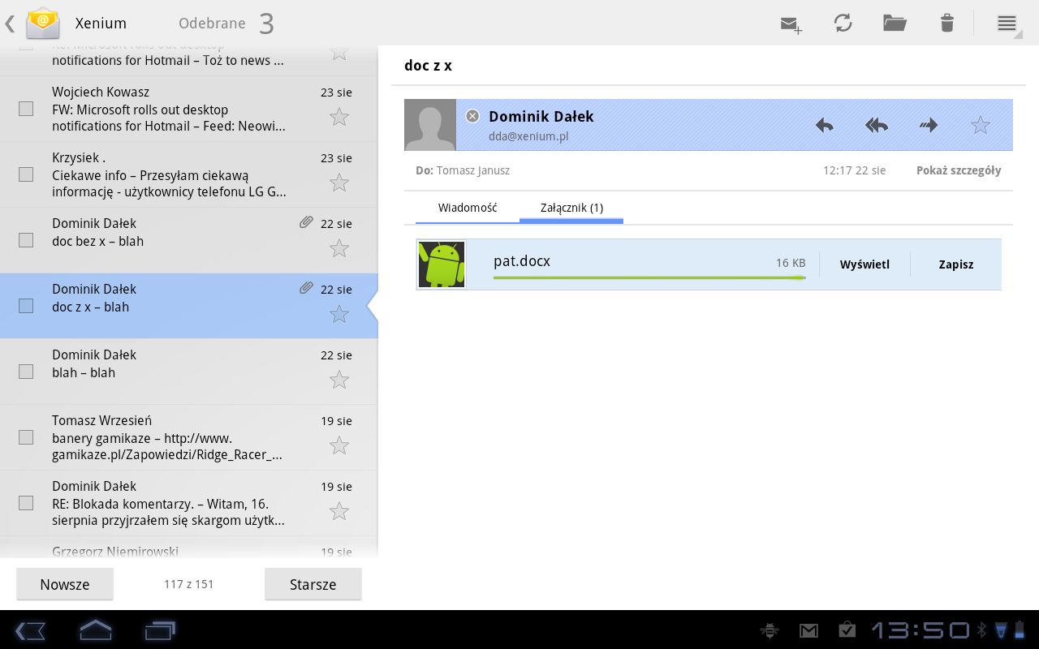Go back with top-left chevron

tap(10, 24)
